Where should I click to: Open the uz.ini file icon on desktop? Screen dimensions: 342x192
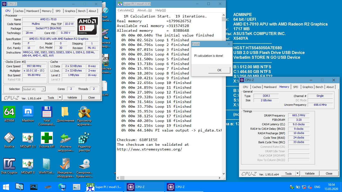tap(104, 88)
